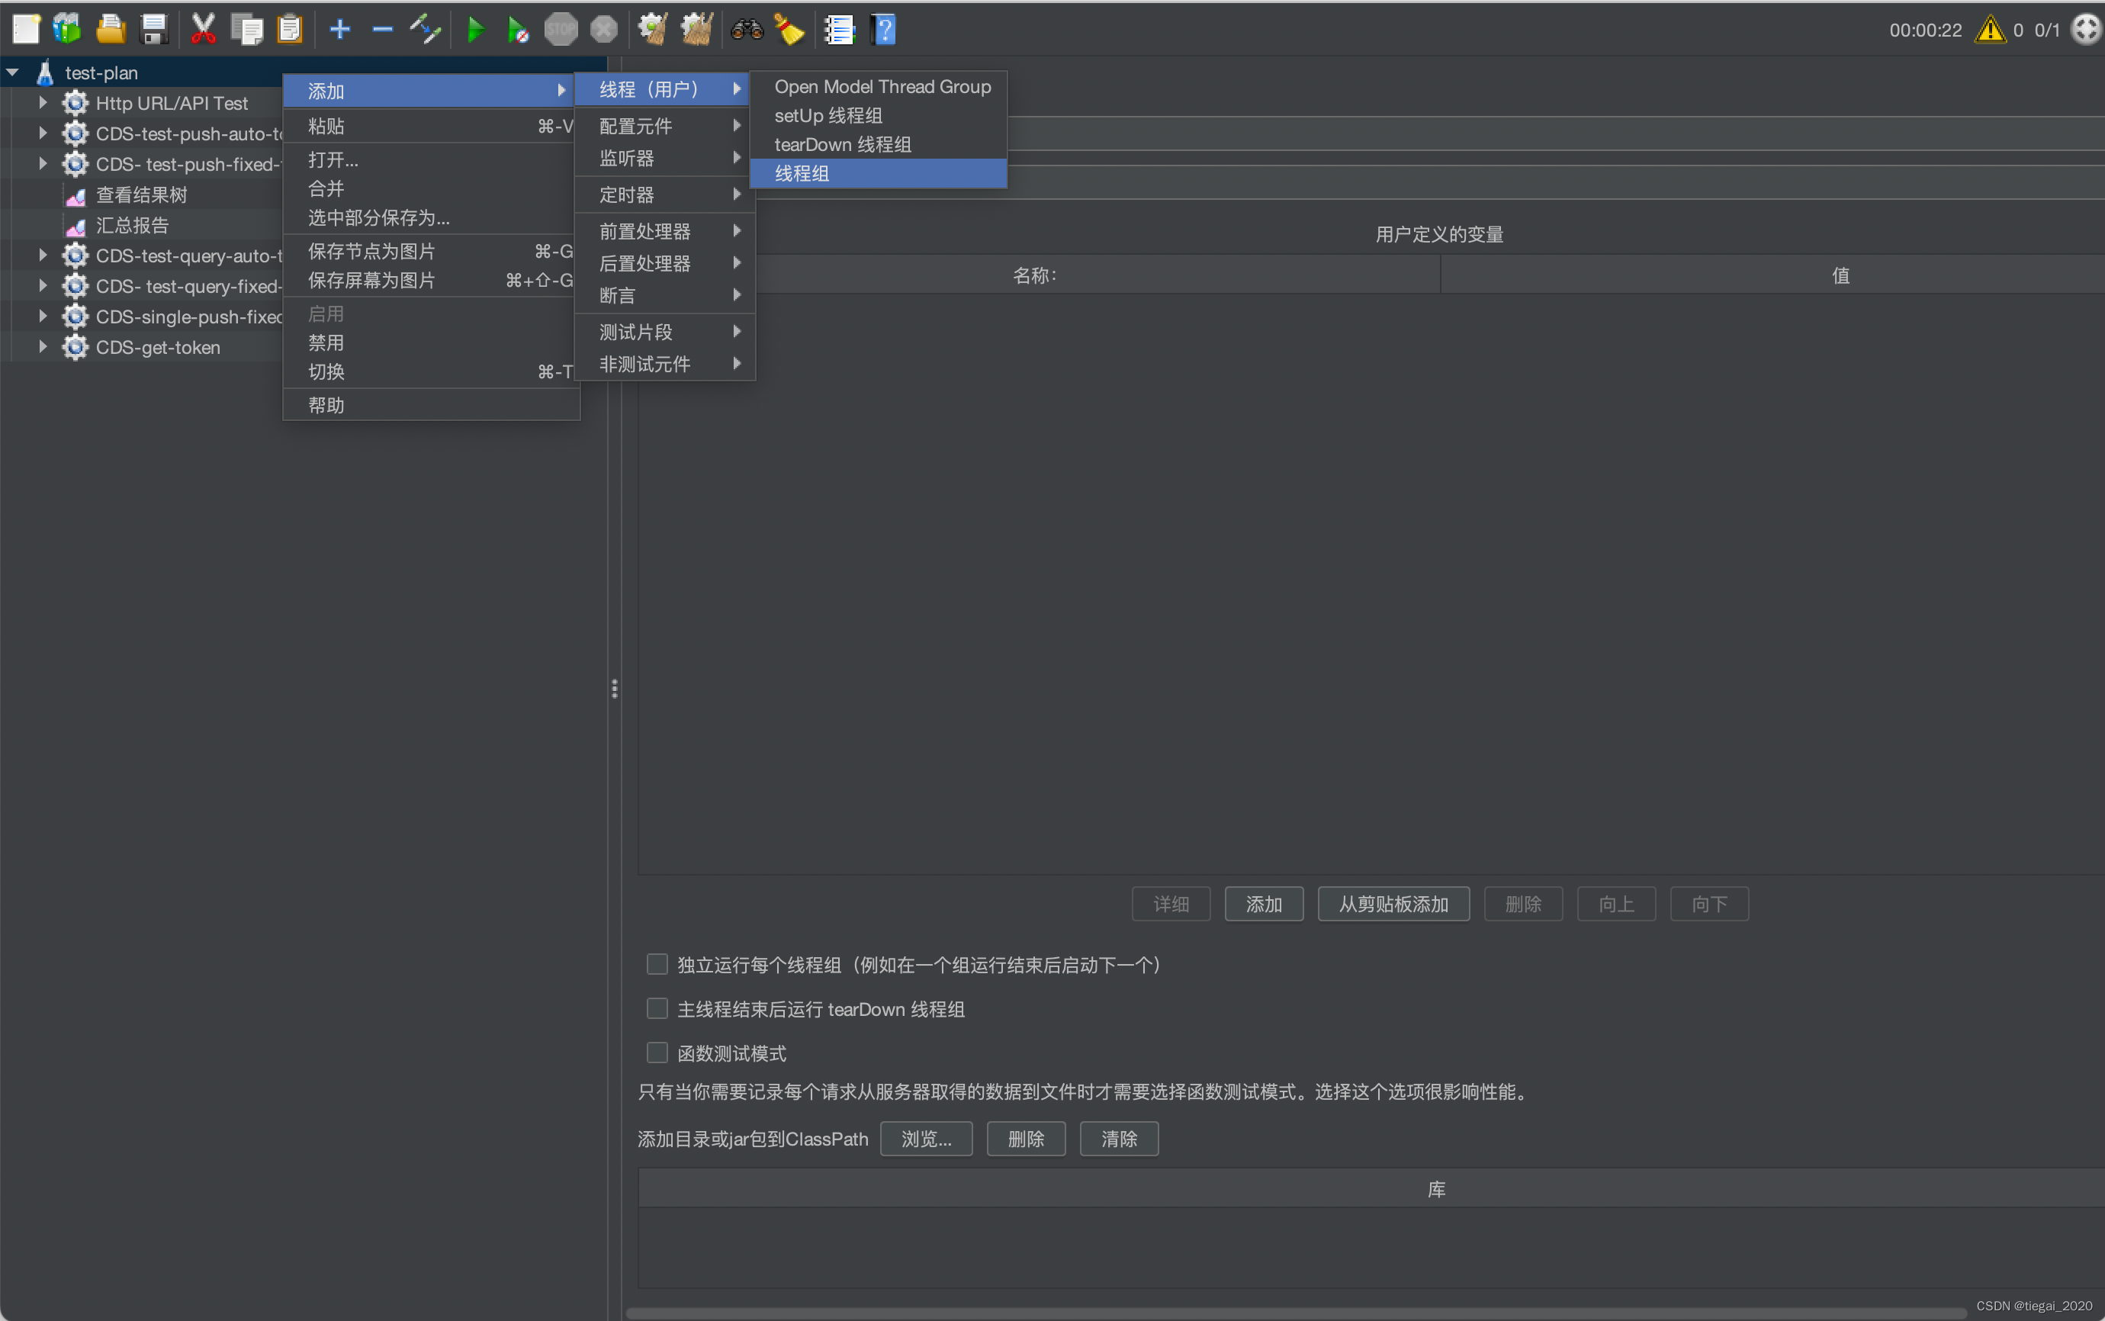Open the 后置处理器 submenu
This screenshot has width=2105, height=1321.
[x=665, y=263]
